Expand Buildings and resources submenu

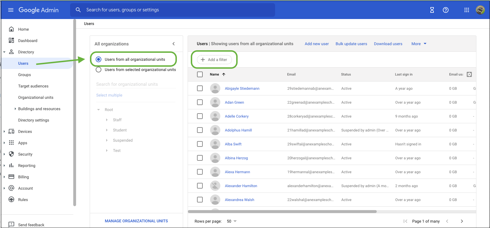[x=15, y=109]
